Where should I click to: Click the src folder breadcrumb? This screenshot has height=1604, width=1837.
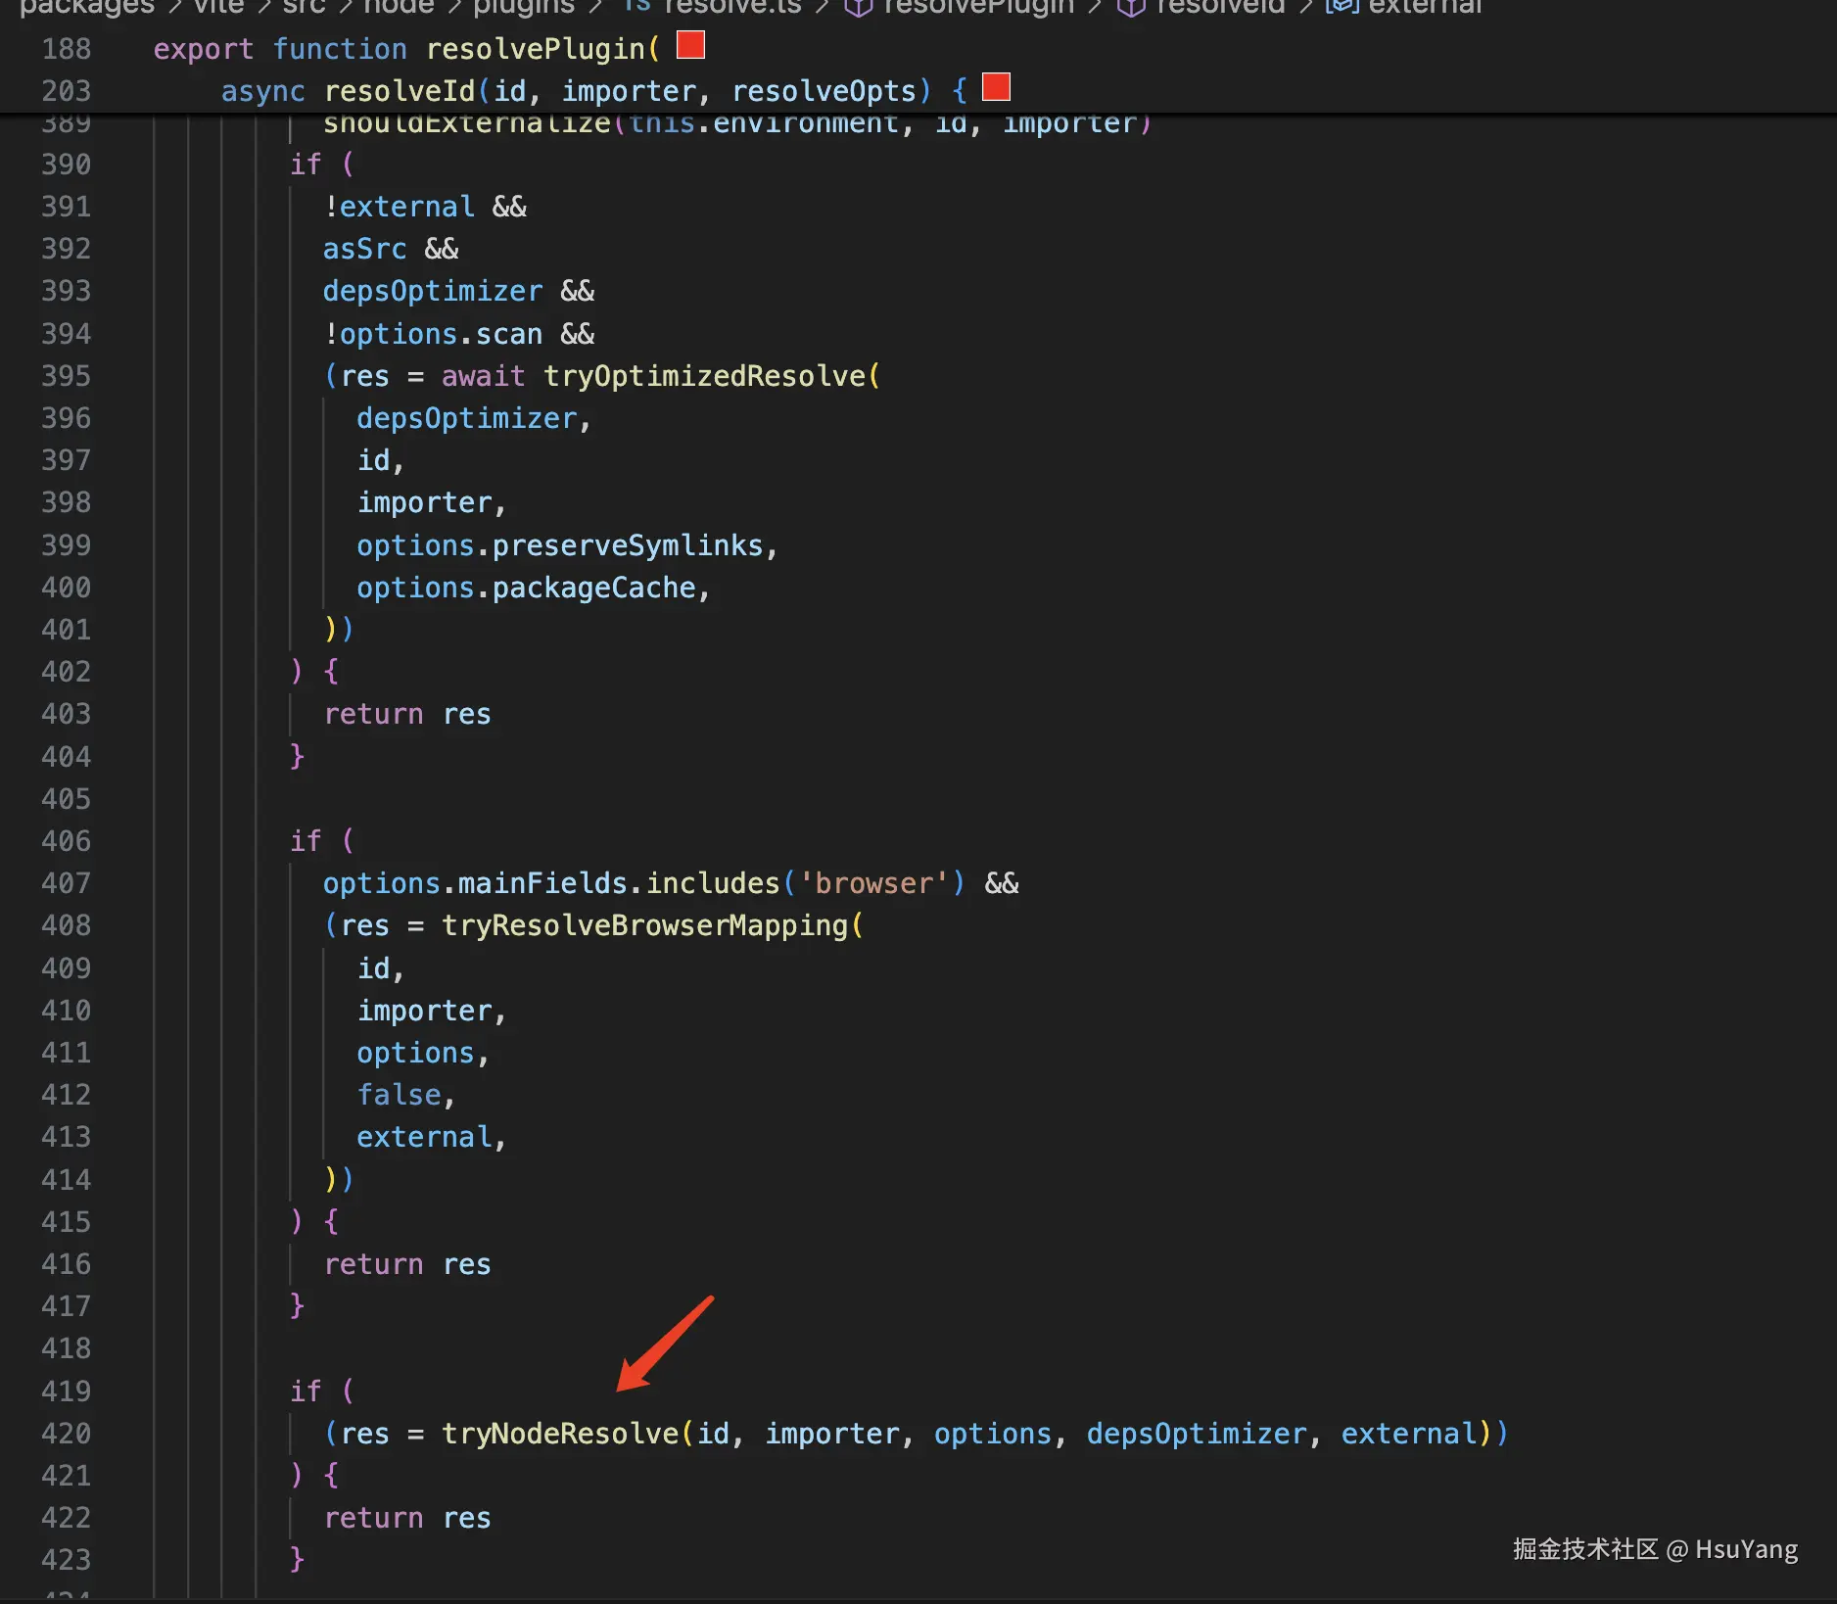[304, 7]
